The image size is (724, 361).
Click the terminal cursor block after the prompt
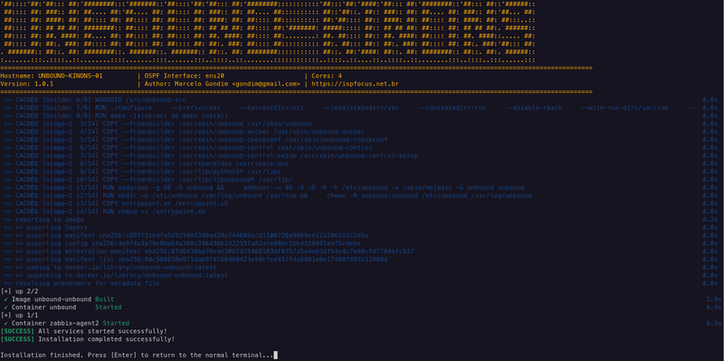(276, 356)
